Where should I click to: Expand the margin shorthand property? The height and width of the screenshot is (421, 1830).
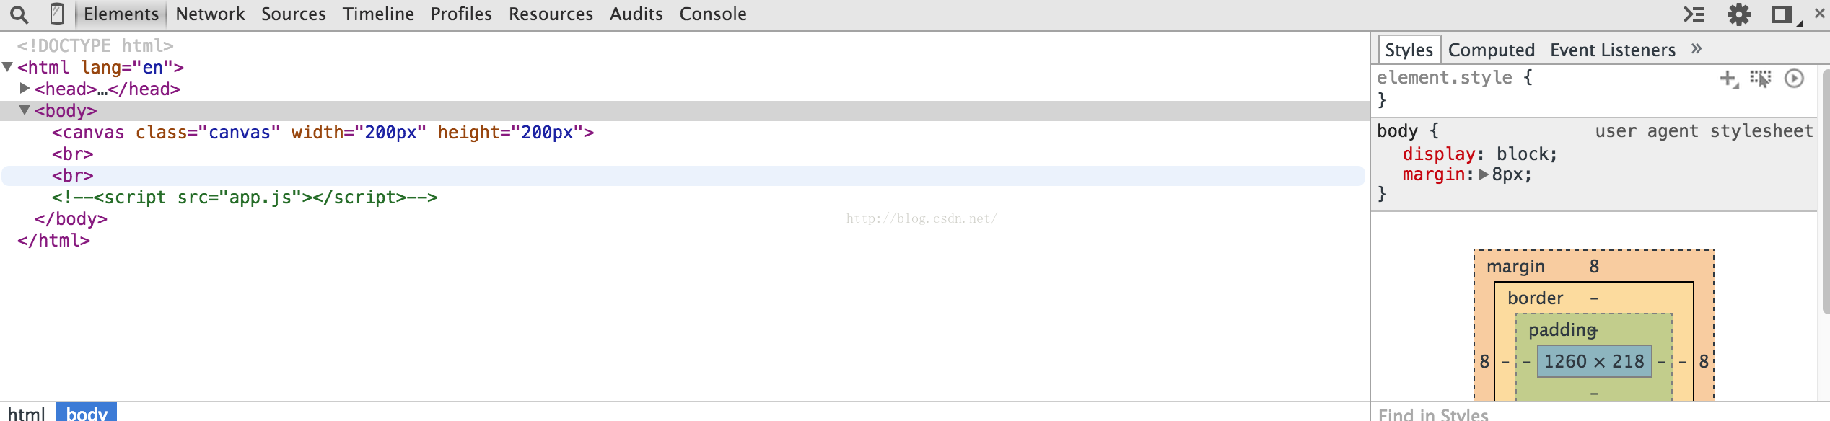click(1484, 174)
